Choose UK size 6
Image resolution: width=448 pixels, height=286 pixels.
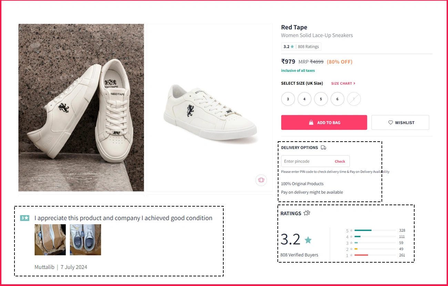337,99
